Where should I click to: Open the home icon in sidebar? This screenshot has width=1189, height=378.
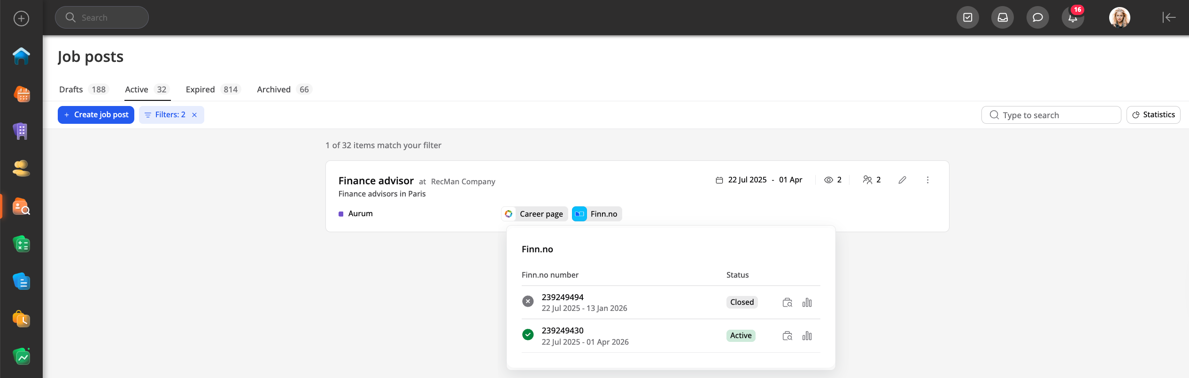pyautogui.click(x=21, y=56)
